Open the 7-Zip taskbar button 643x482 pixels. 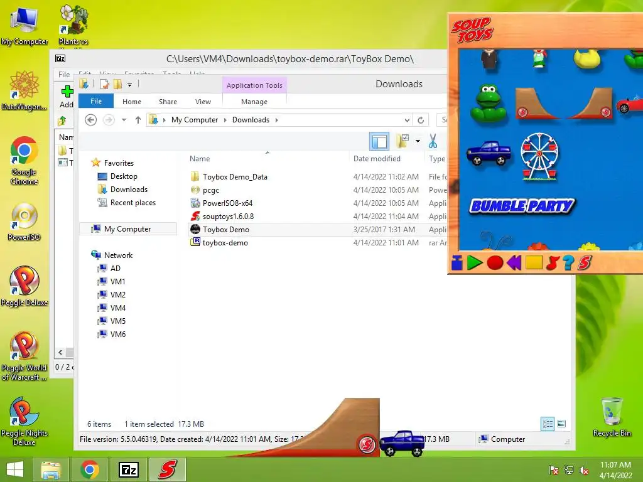128,469
